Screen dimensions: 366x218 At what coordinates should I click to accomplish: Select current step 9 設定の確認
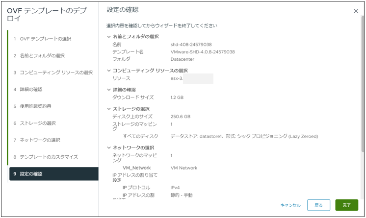(x=53, y=174)
